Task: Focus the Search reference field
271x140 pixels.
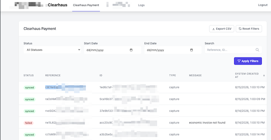Action: 233,50
